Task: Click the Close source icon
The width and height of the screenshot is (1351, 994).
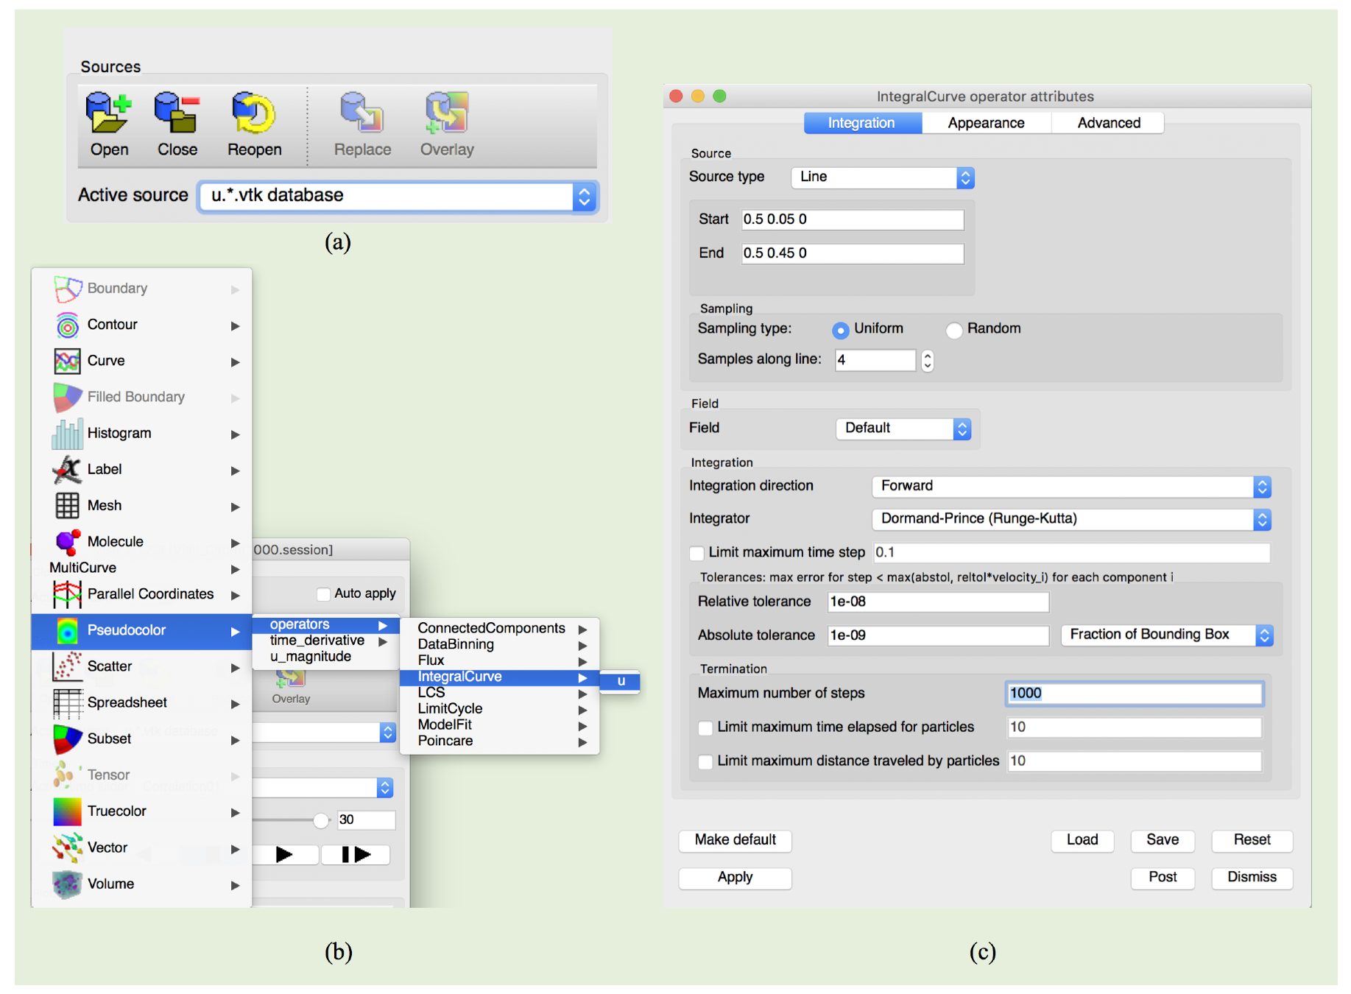Action: [177, 114]
